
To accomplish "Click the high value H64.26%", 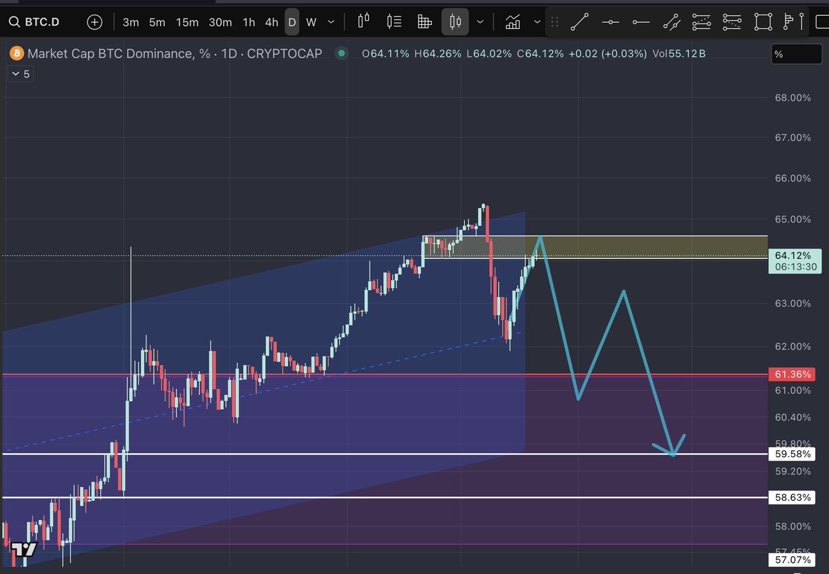I will pyautogui.click(x=439, y=53).
